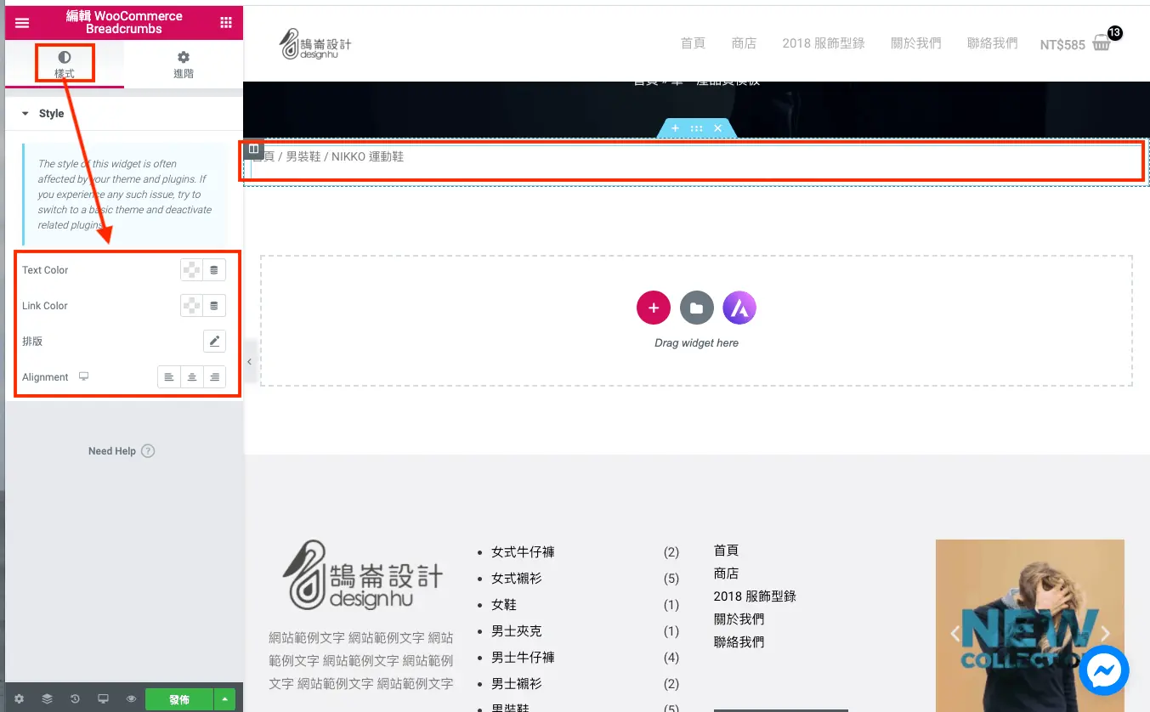Add new section with the red plus button
1150x712 pixels.
pos(654,308)
